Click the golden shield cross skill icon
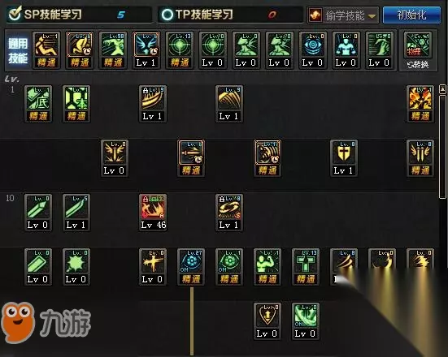 coord(344,158)
